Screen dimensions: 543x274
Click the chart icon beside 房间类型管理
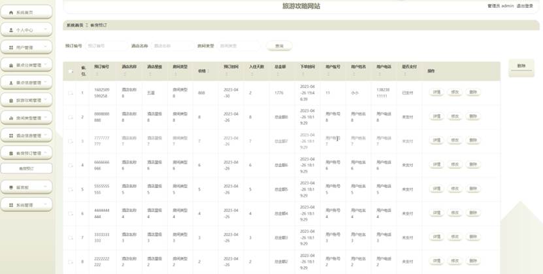click(10, 118)
